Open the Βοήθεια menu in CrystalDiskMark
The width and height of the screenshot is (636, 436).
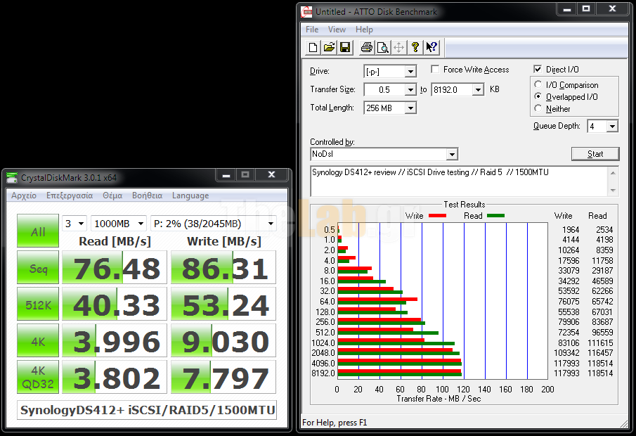(148, 195)
